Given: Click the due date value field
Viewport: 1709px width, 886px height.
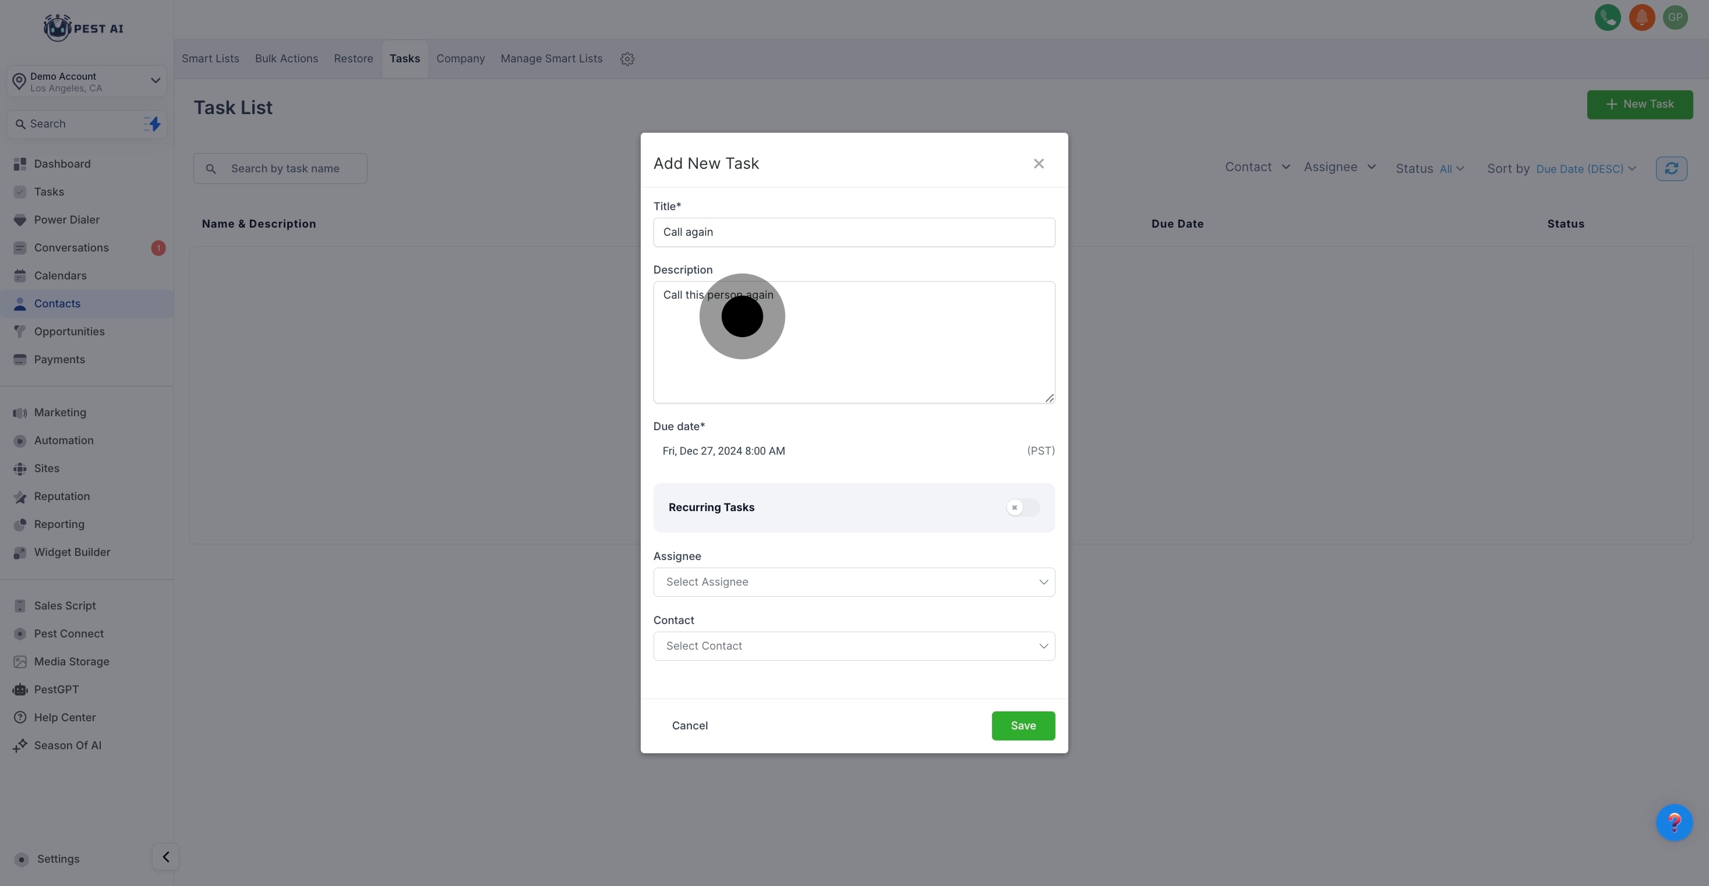Looking at the screenshot, I should (x=724, y=451).
